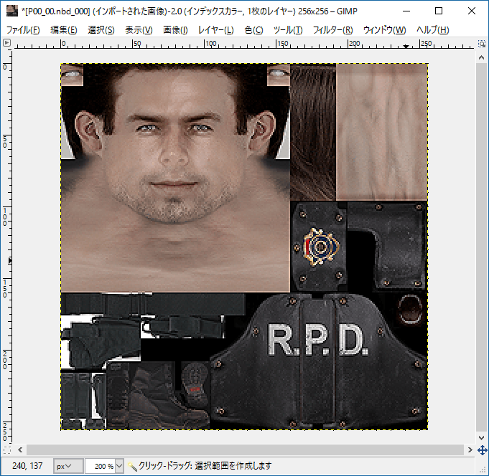Image resolution: width=489 pixels, height=476 pixels.
Task: Click the 200 % zoom input field
Action: pyautogui.click(x=101, y=466)
